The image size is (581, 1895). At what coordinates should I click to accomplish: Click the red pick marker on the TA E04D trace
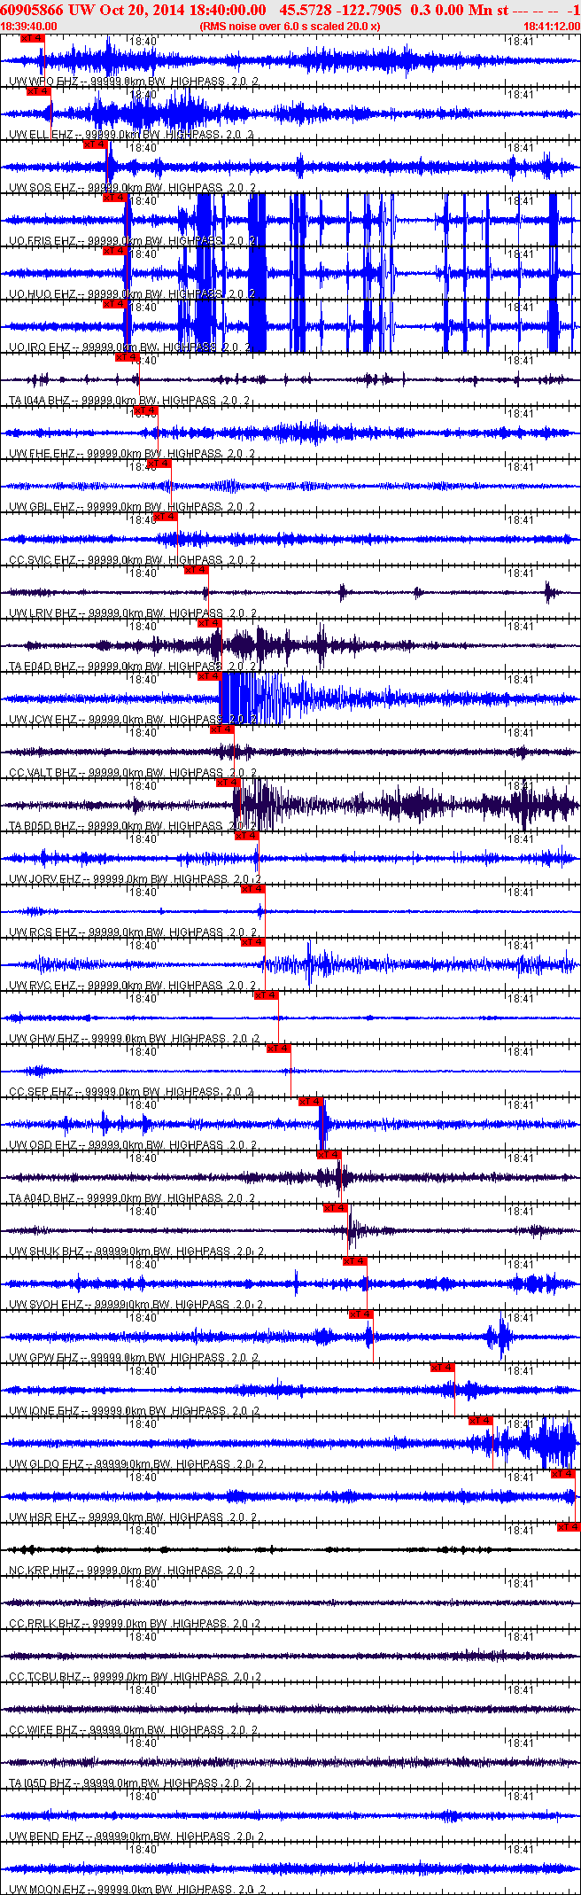pos(209,623)
